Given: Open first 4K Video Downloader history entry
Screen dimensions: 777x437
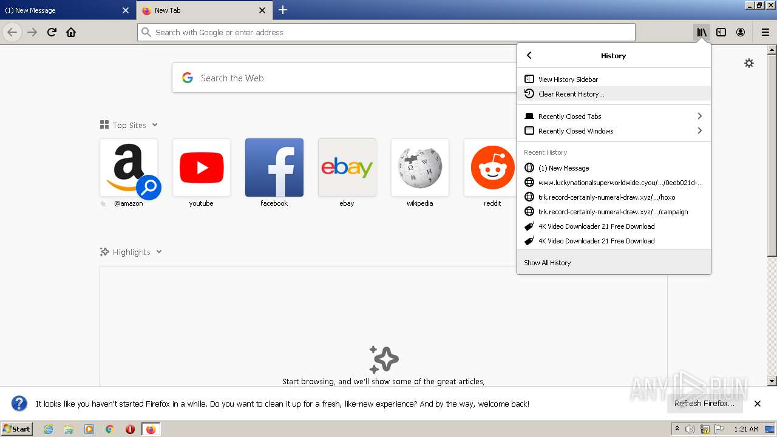Looking at the screenshot, I should point(614,226).
